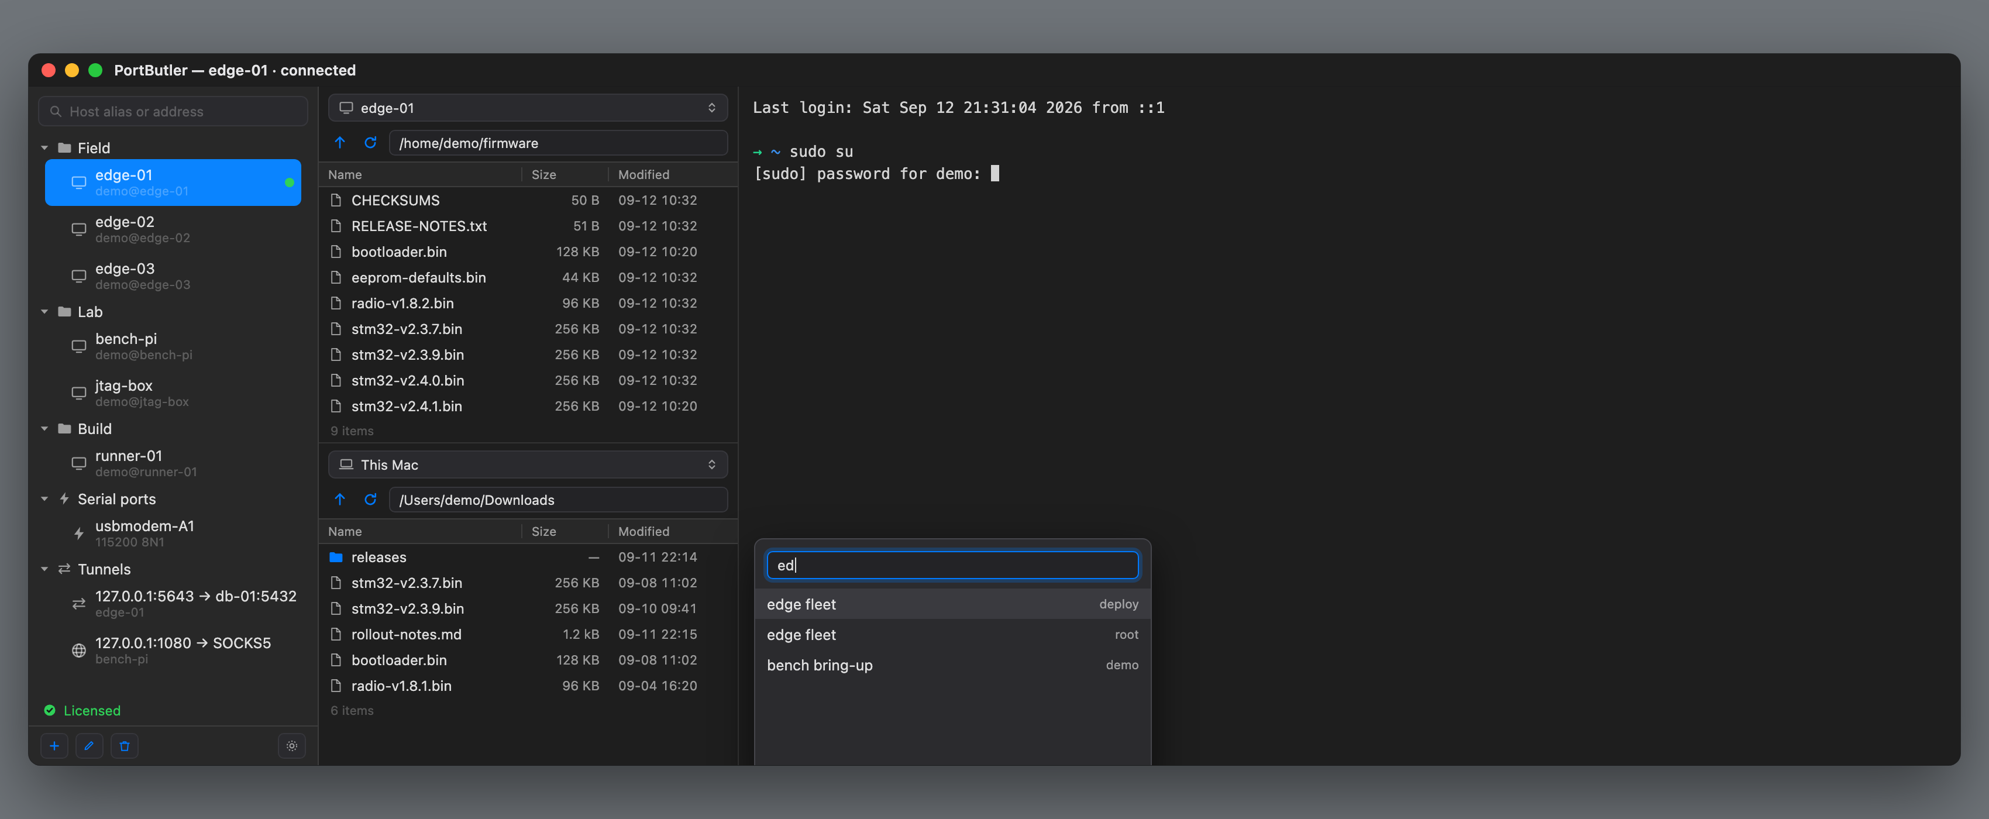Collapse the Serial ports group
The image size is (1989, 819).
[44, 498]
